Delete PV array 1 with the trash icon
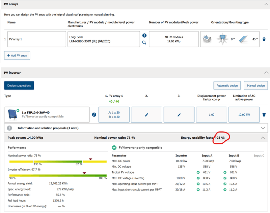Screen dimensions: 270x213 [264, 39]
